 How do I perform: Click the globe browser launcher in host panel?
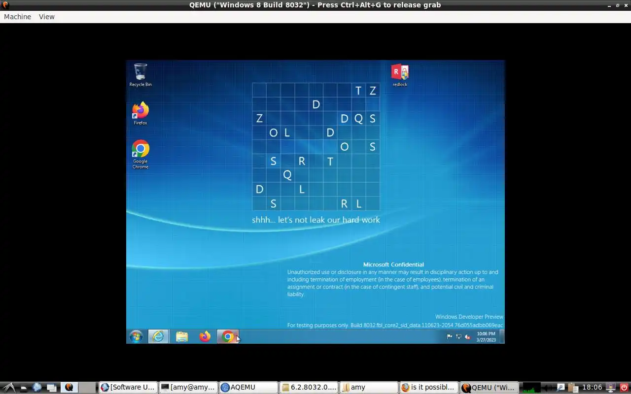point(37,388)
